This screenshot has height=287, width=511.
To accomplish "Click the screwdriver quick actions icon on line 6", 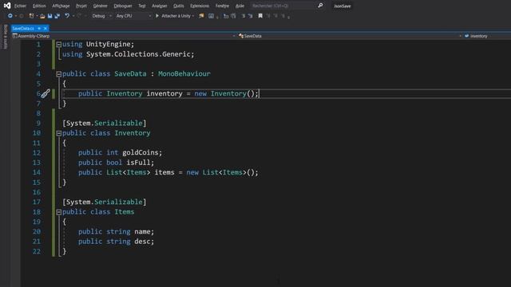I will pyautogui.click(x=46, y=94).
